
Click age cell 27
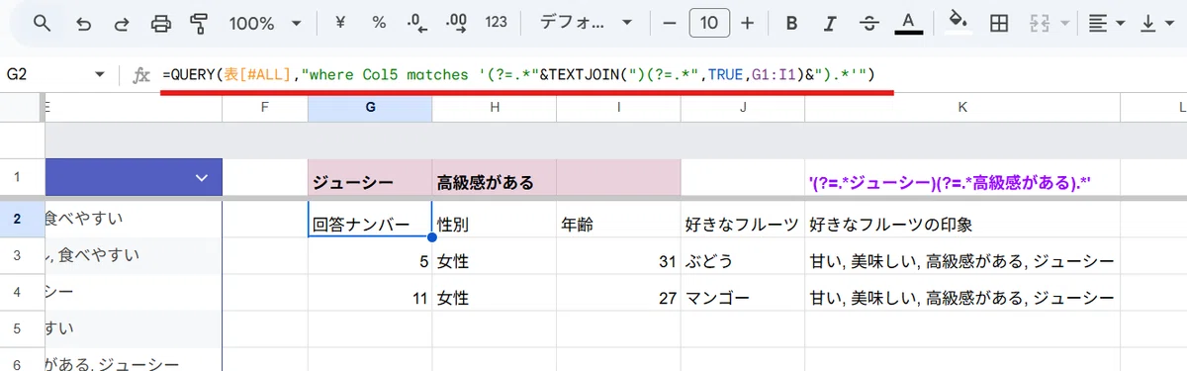(618, 293)
